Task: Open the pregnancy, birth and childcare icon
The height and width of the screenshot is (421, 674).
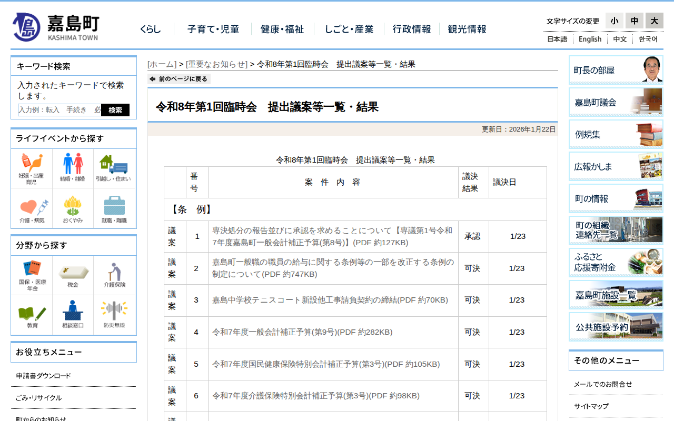Action: click(x=32, y=168)
